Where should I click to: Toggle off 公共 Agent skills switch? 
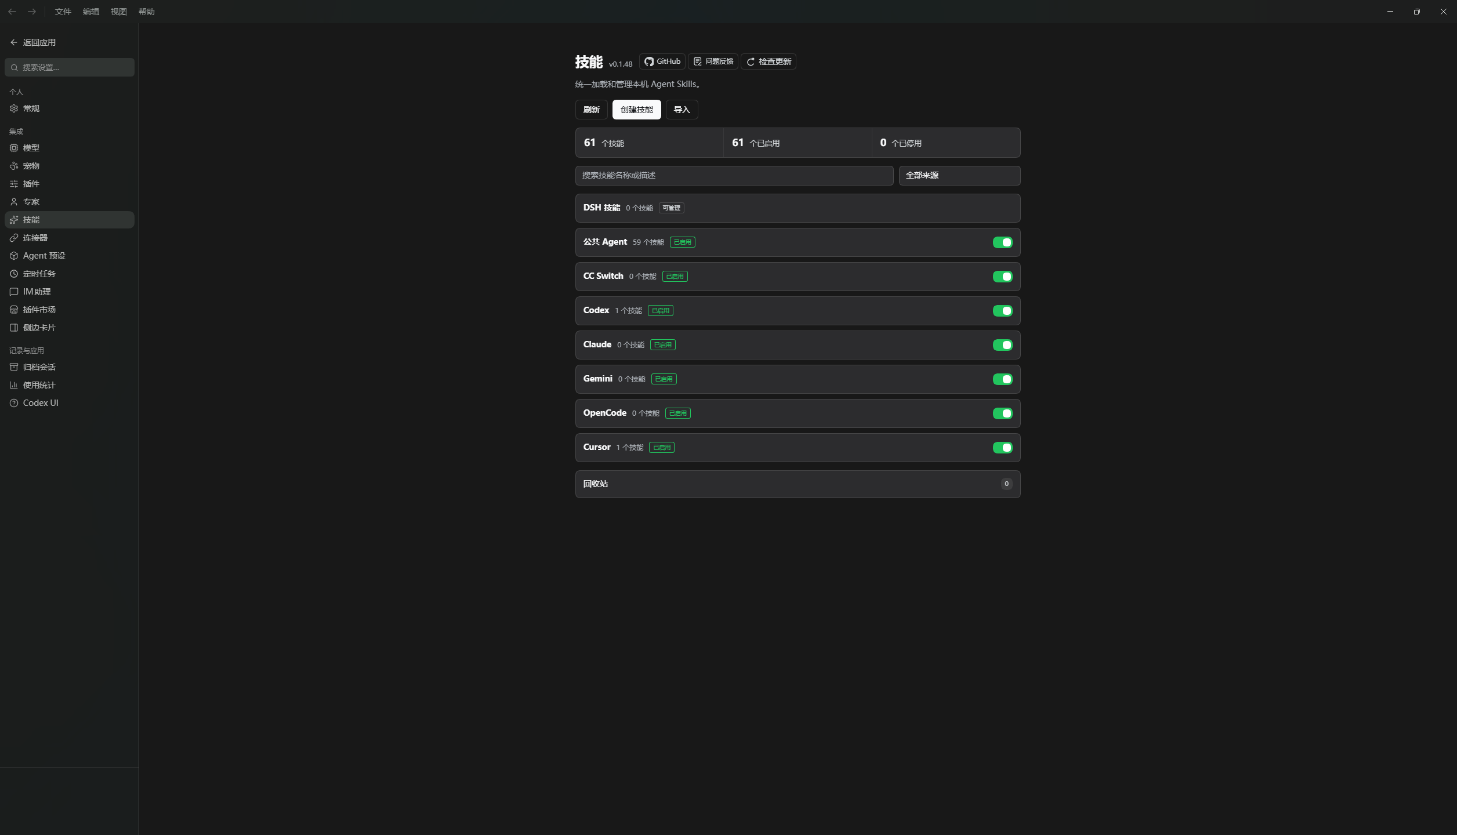coord(1002,242)
